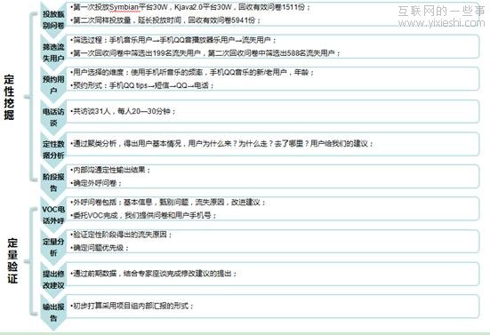The width and height of the screenshot is (490, 335).
Task: Select the 提出修改建议 chevron step
Action: 53,280
